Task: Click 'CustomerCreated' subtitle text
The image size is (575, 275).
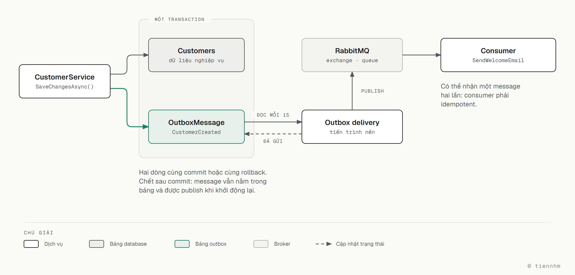Action: tap(196, 132)
